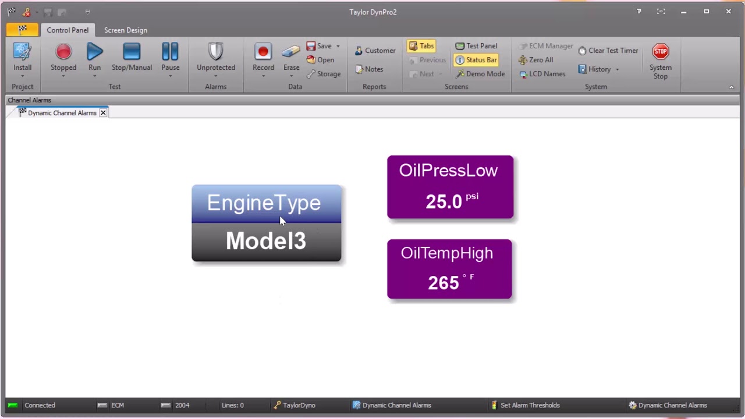
Task: Expand the Pause dropdown arrow
Action: (170, 76)
